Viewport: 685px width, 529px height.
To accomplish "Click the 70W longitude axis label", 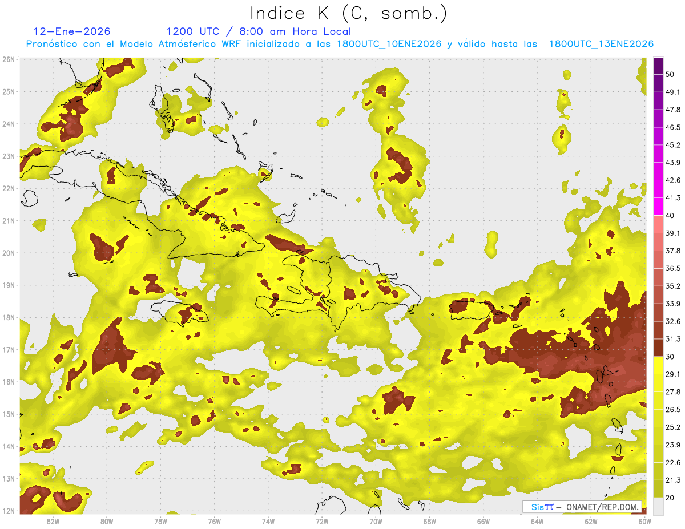I will (376, 521).
